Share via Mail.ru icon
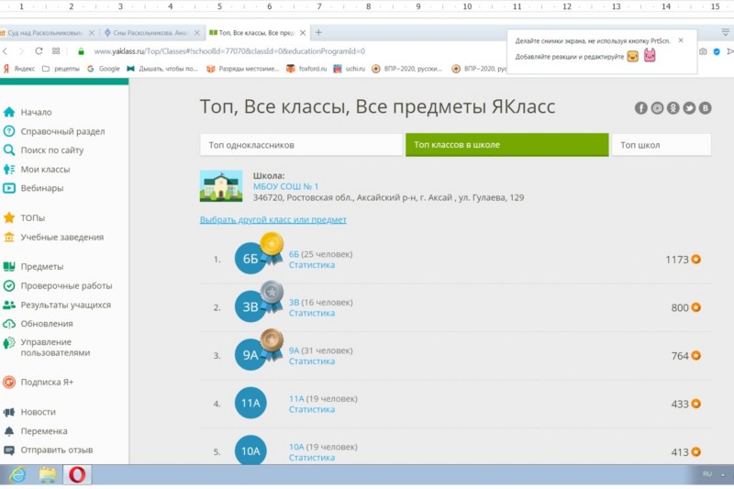734x489 pixels. coord(657,108)
